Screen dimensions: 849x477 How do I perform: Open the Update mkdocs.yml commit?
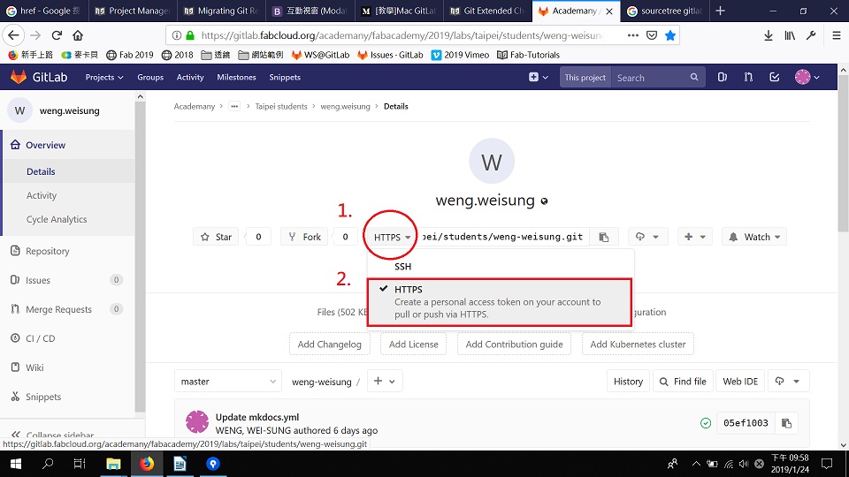pyautogui.click(x=257, y=417)
